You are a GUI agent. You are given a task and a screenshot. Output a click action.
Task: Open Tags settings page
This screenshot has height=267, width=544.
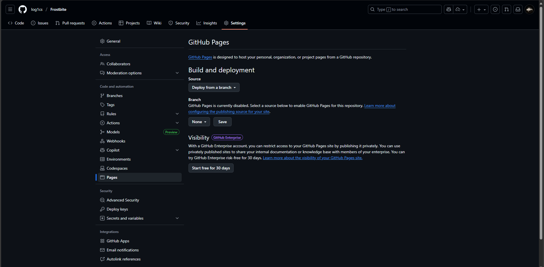[140, 105]
